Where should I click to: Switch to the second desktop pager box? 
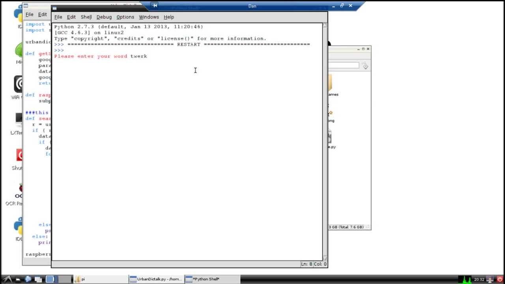point(65,279)
